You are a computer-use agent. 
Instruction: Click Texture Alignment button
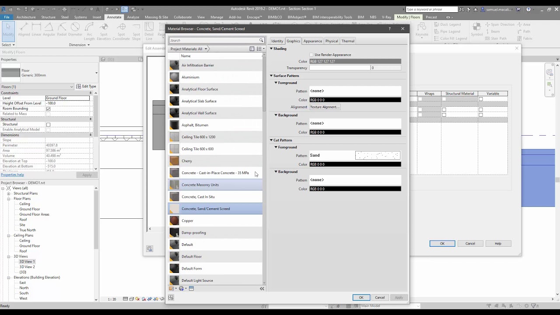coord(325,107)
